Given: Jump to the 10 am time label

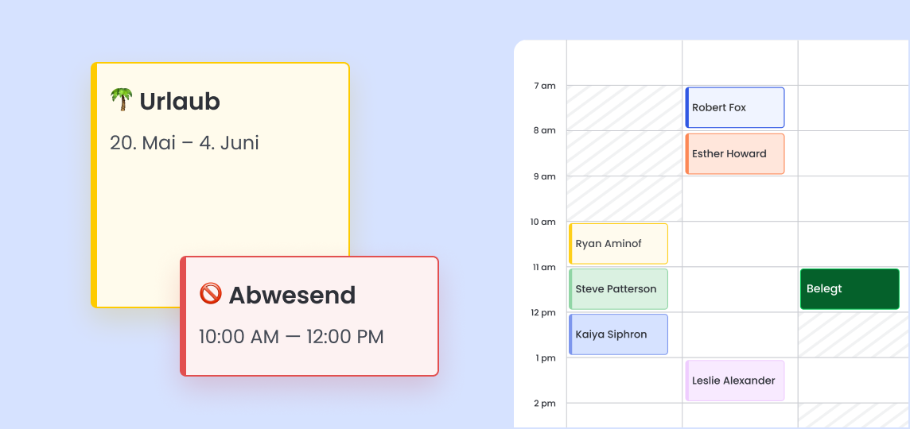Looking at the screenshot, I should click(543, 222).
